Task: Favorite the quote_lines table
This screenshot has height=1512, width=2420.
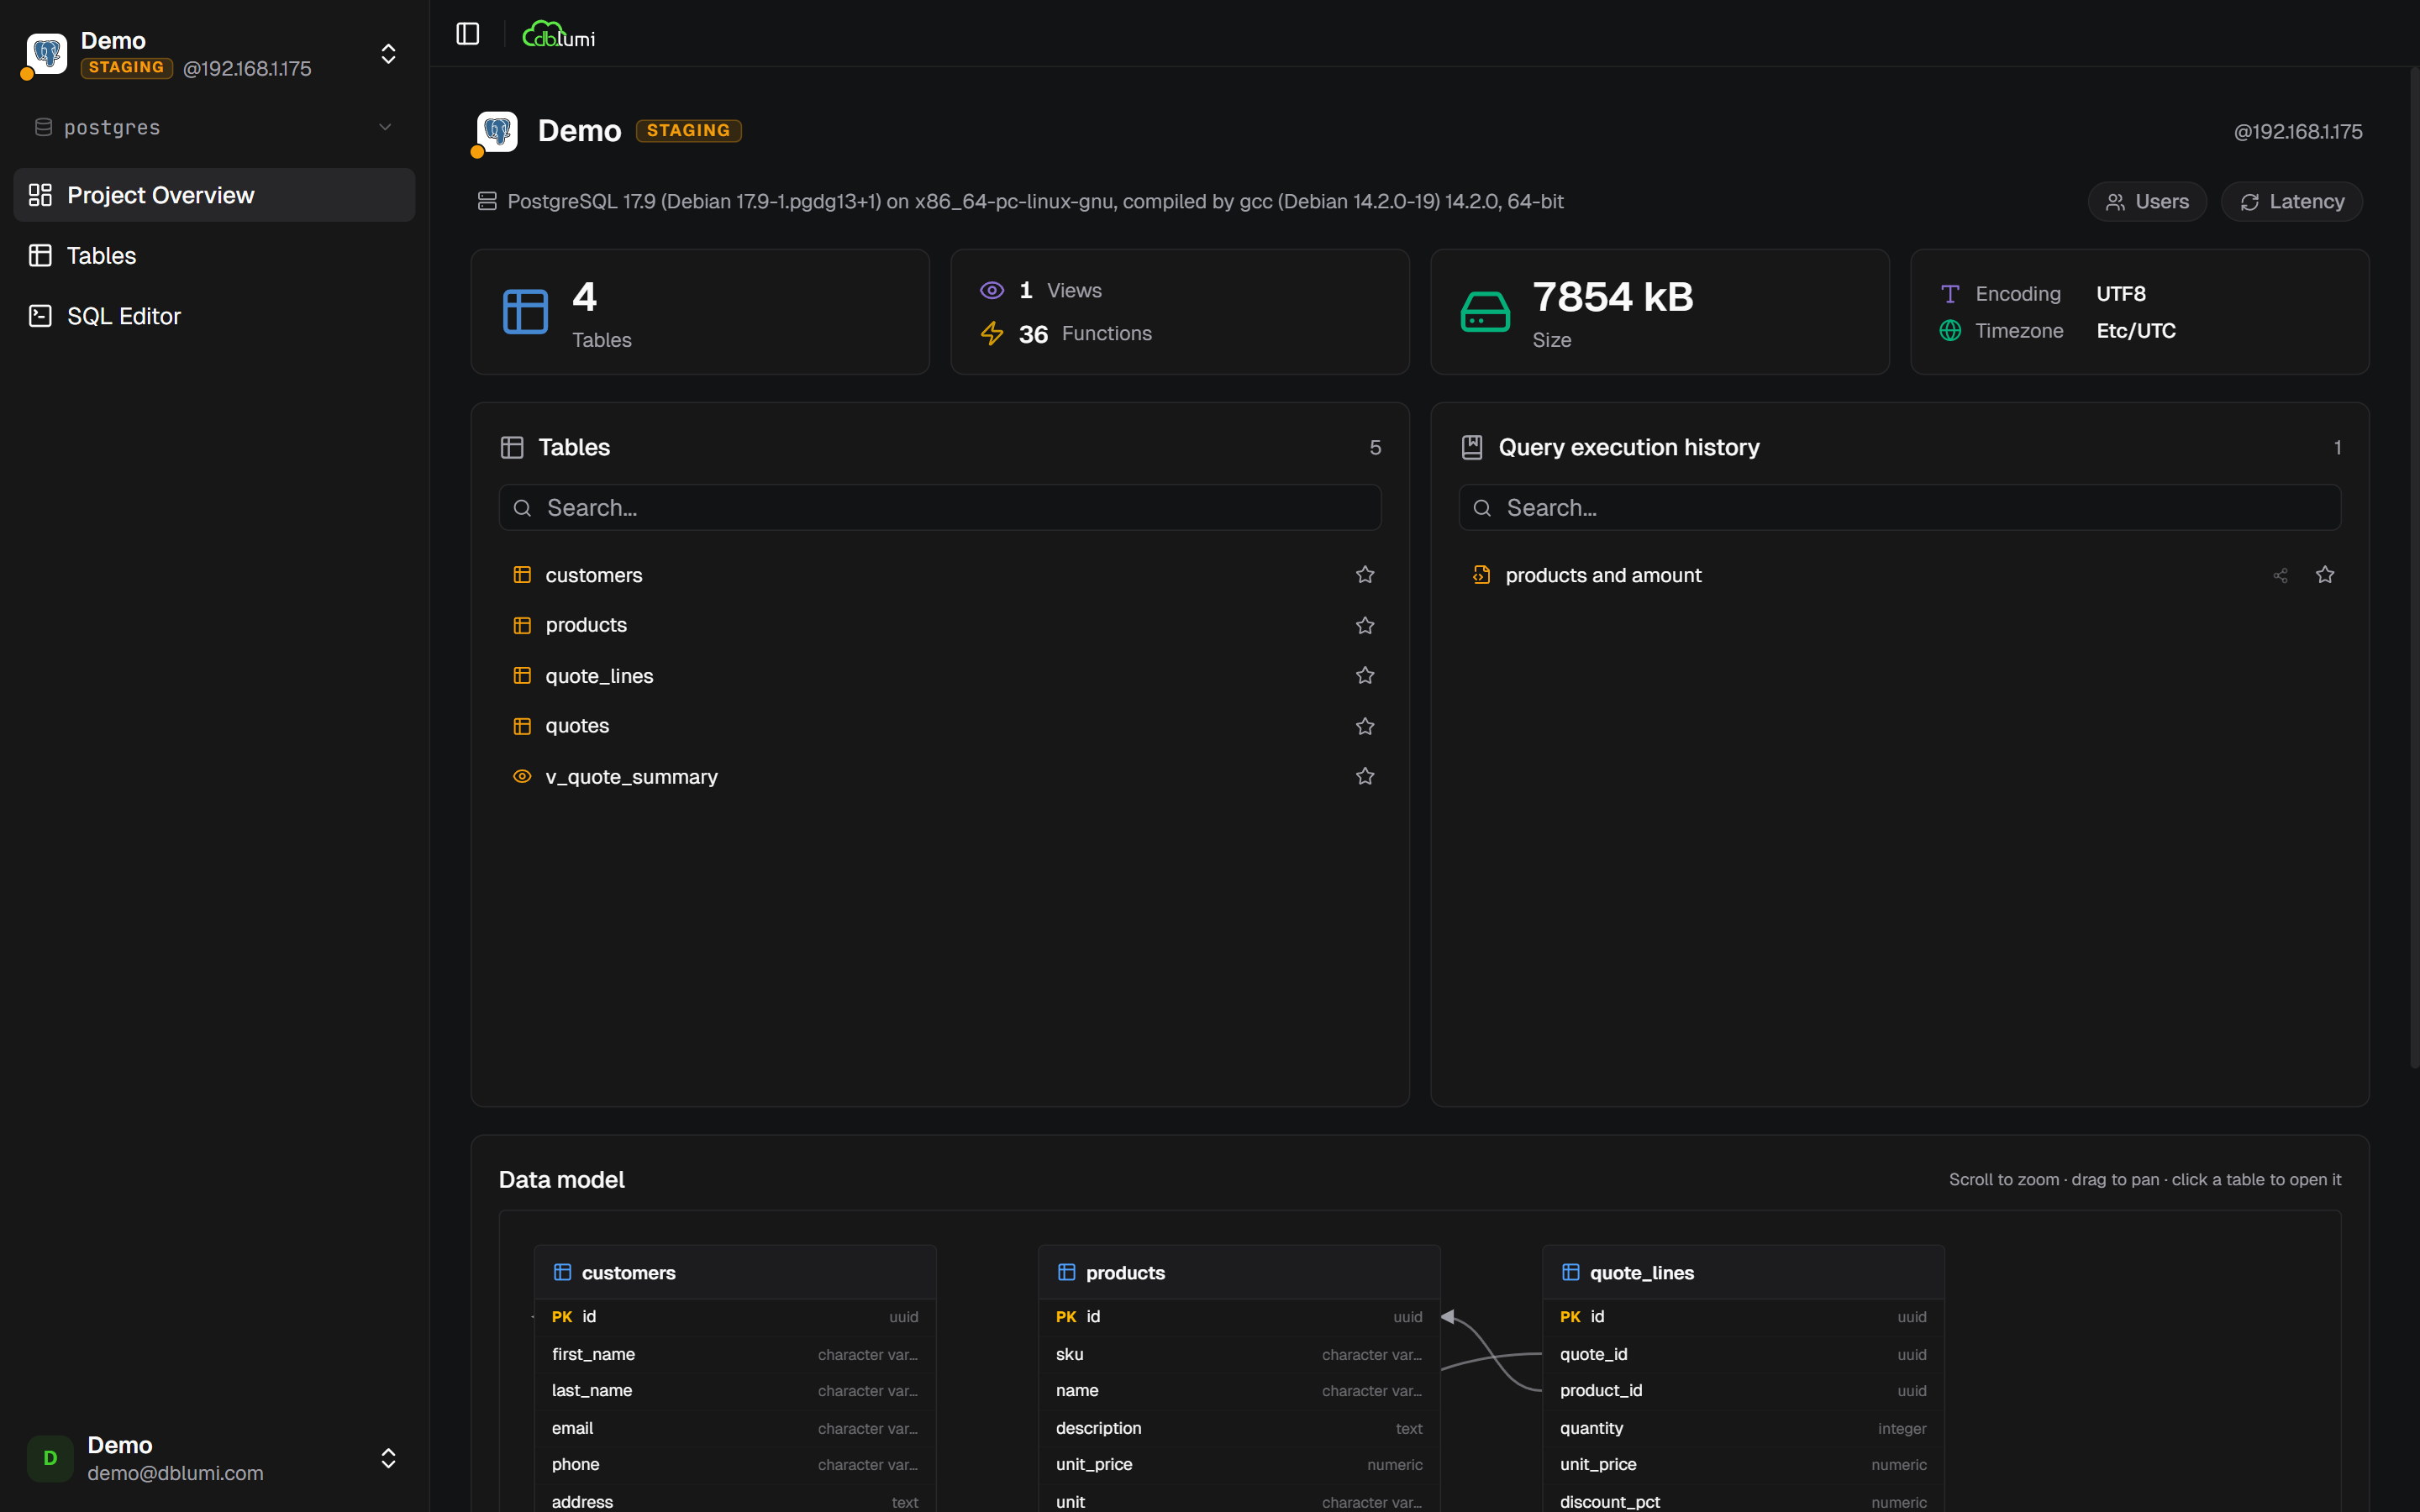Action: pyautogui.click(x=1365, y=676)
